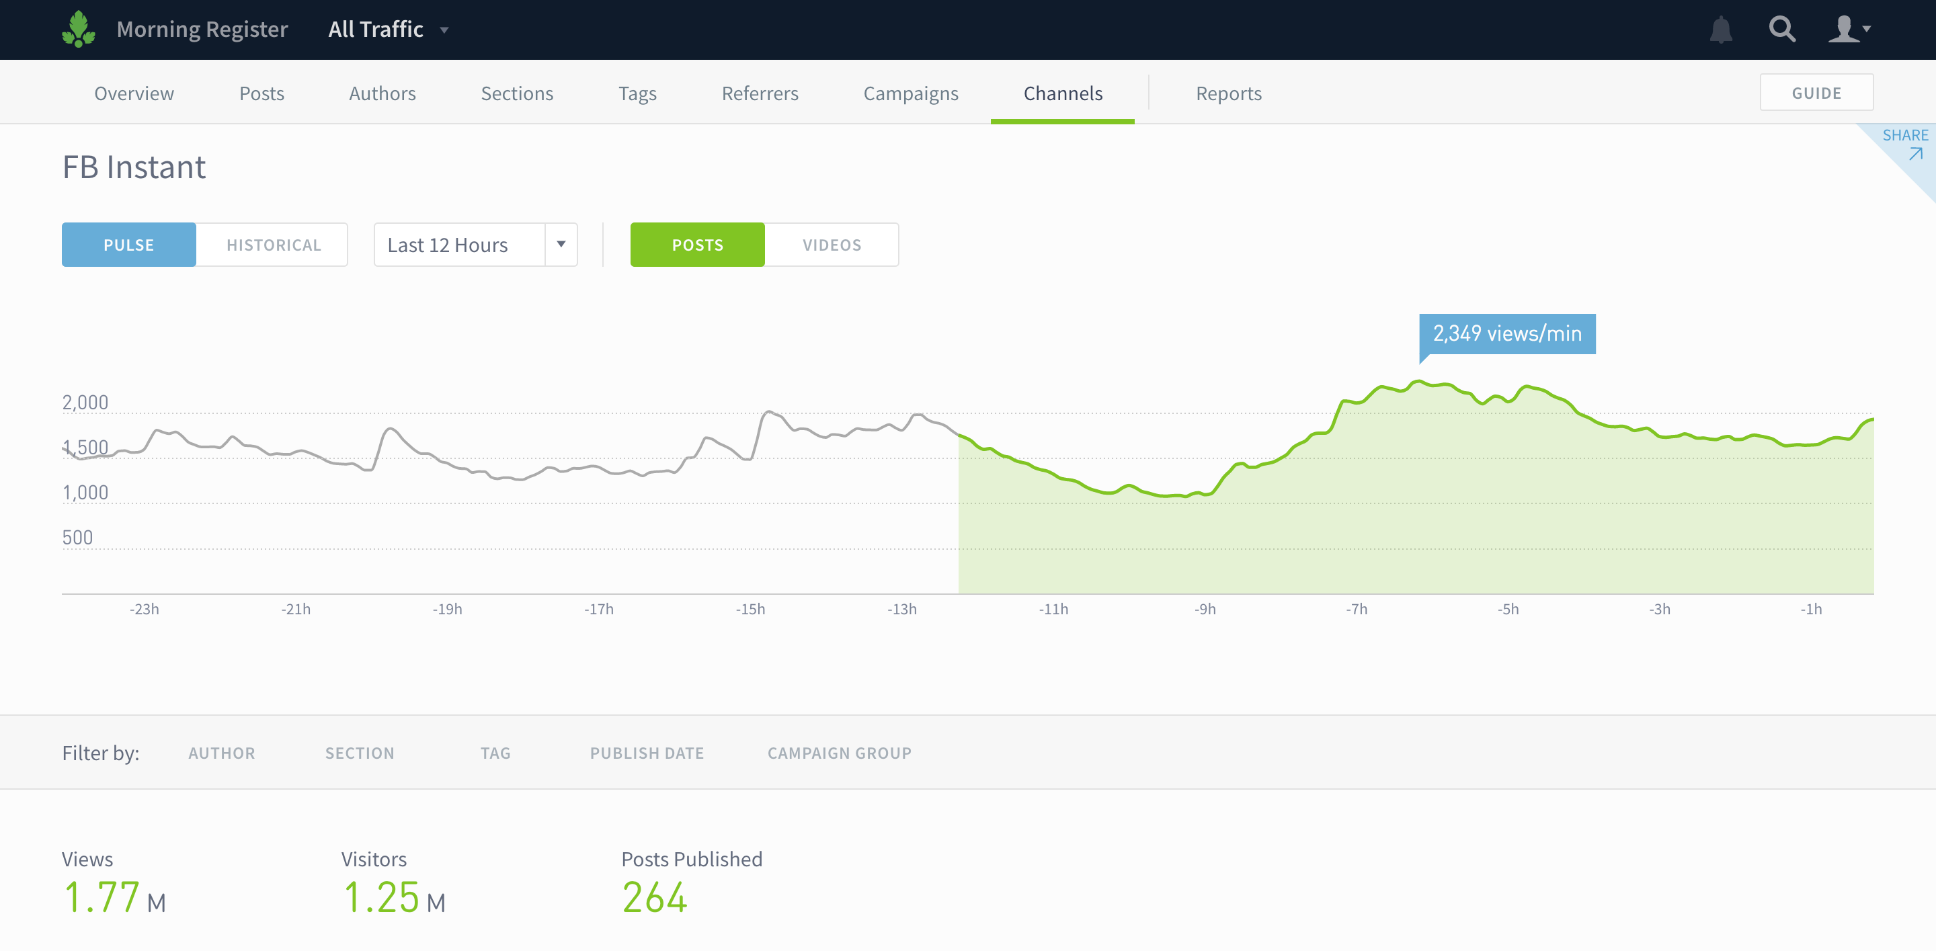Expand the All Traffic dropdown

pos(388,30)
